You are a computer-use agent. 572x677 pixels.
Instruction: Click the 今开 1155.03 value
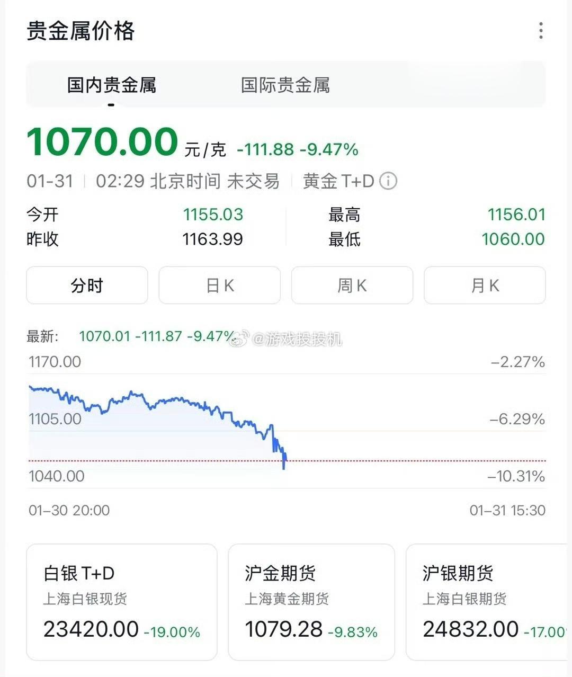213,215
